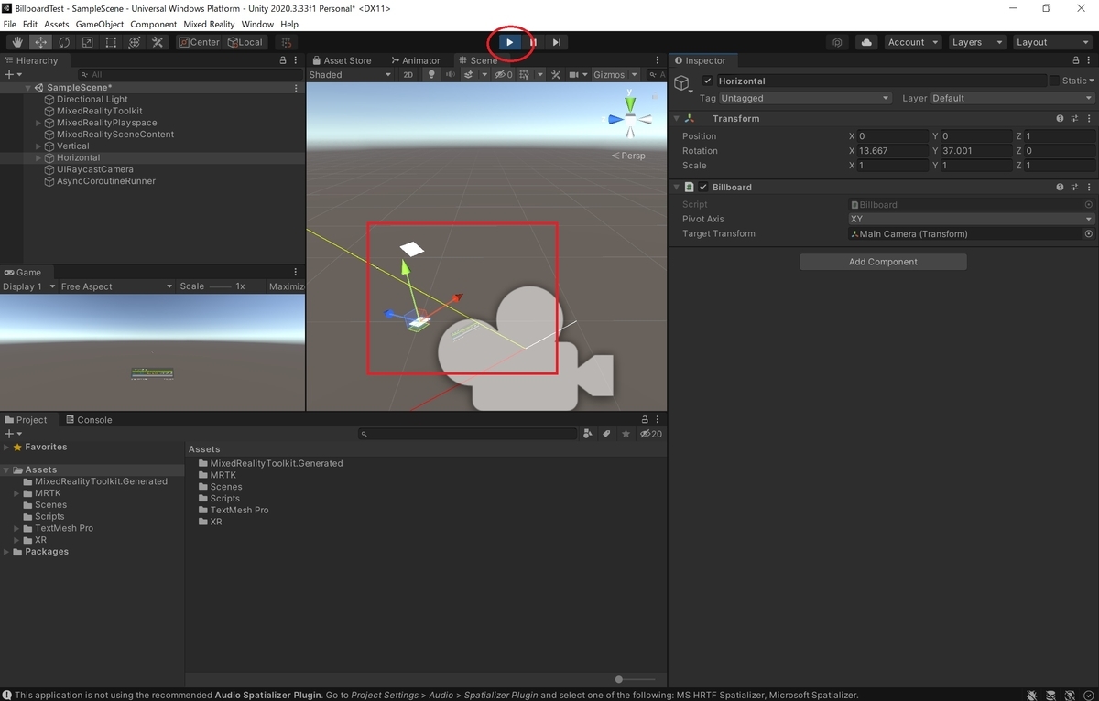Open the Collab services icon
The height and width of the screenshot is (701, 1099).
[838, 42]
